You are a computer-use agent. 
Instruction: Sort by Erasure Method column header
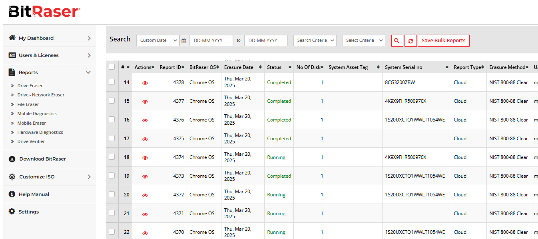click(x=509, y=67)
